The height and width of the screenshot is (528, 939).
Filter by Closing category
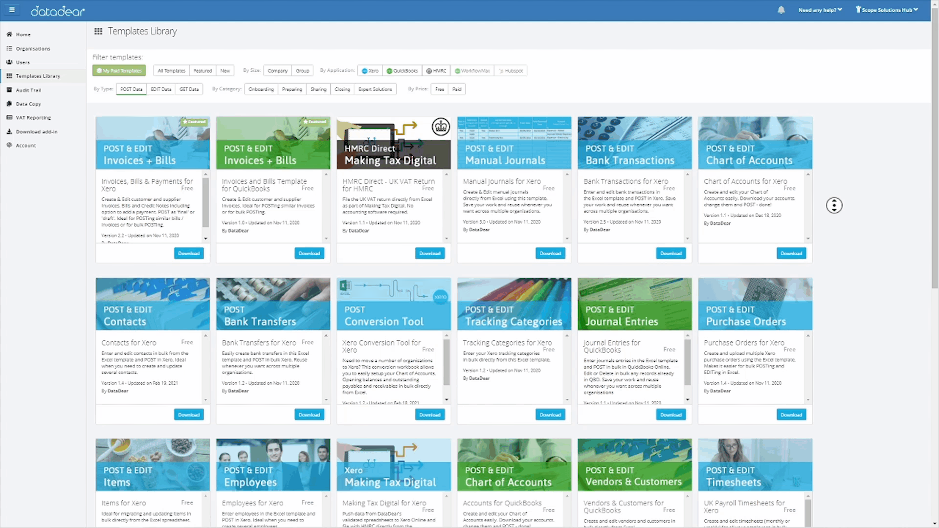342,89
